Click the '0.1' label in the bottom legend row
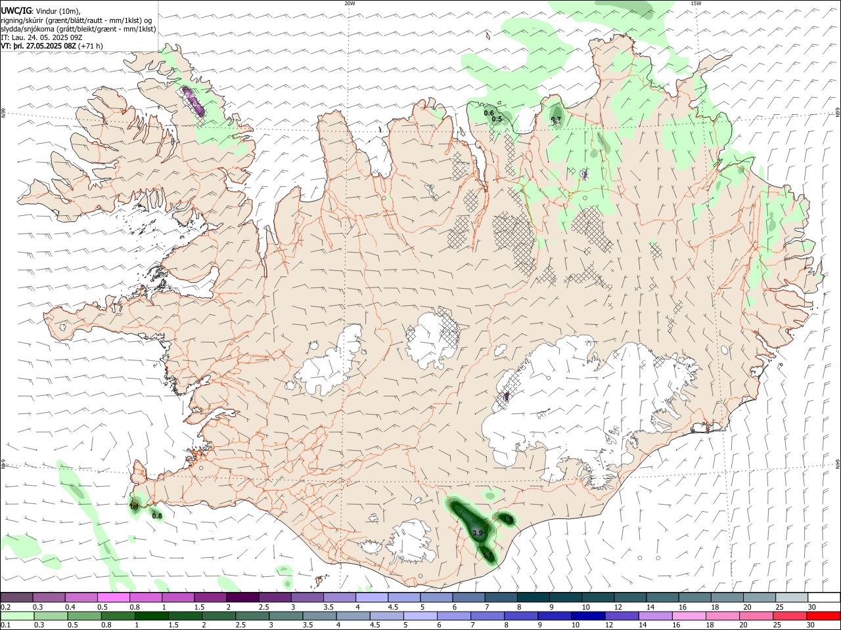This screenshot has width=841, height=630. point(6,625)
